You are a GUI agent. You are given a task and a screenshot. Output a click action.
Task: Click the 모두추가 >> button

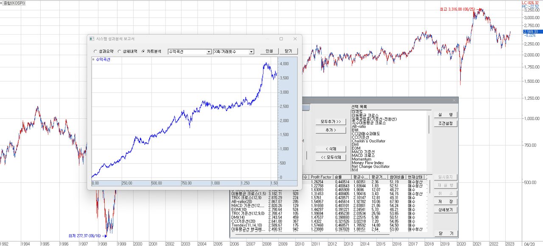pyautogui.click(x=331, y=122)
